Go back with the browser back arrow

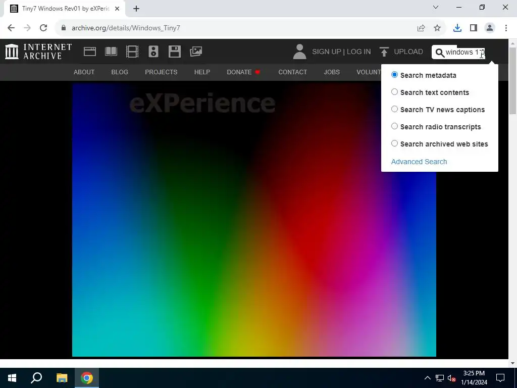tap(11, 28)
